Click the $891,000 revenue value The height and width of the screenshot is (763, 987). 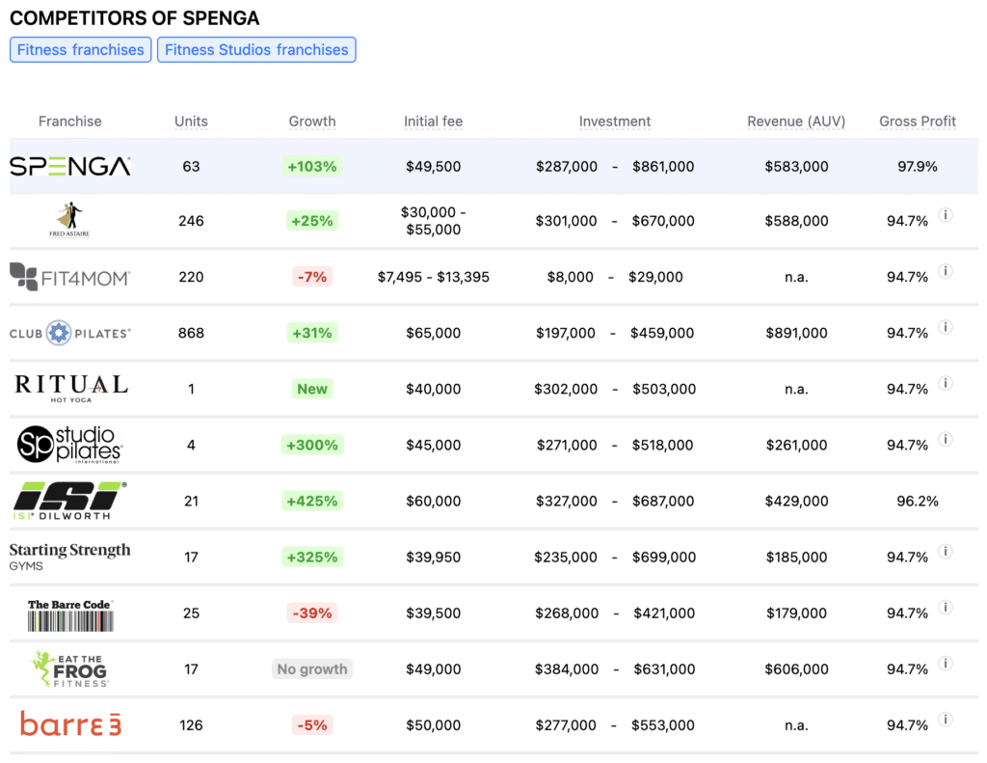pos(796,333)
